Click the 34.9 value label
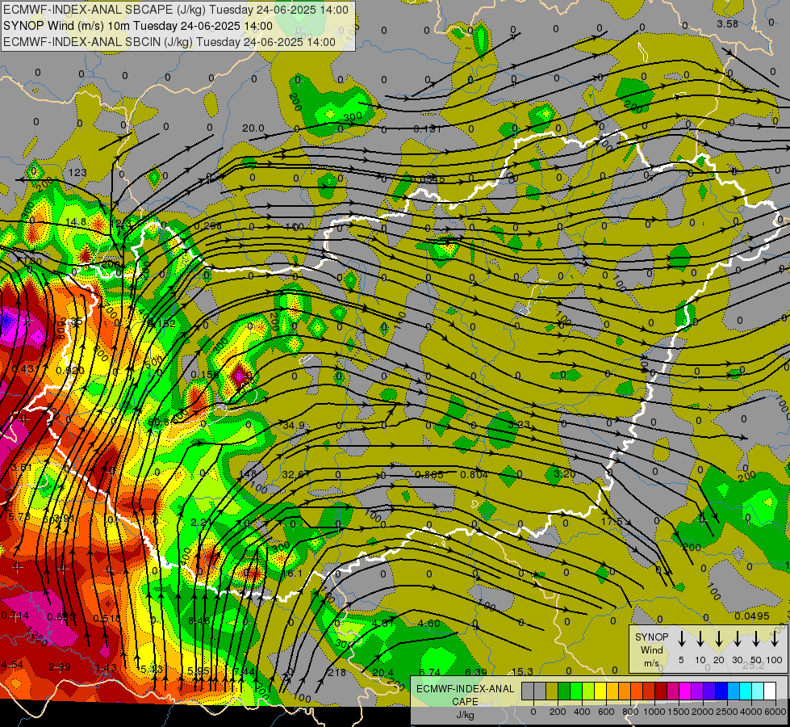Screen dimensions: 790x727 294,426
